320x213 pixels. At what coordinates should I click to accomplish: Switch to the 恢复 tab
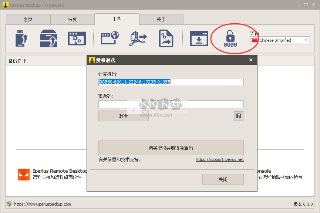tap(73, 19)
